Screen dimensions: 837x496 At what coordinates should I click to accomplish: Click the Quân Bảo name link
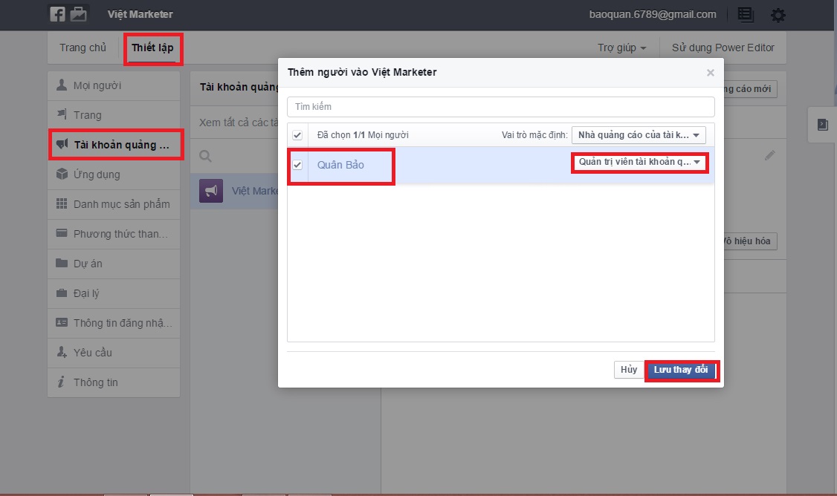coord(340,165)
